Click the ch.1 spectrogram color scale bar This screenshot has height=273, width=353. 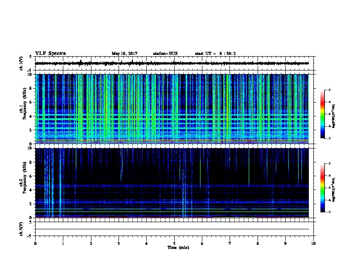(322, 114)
